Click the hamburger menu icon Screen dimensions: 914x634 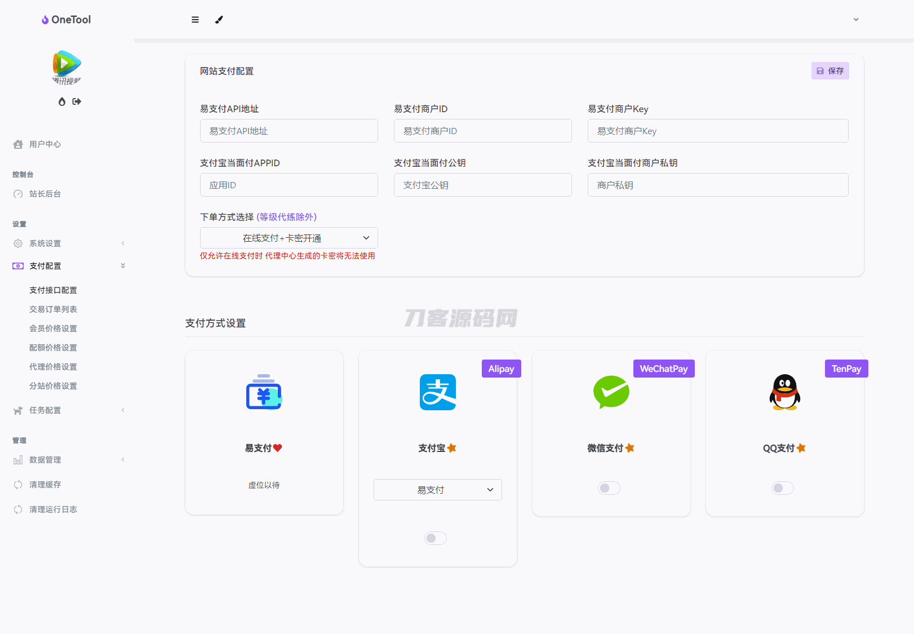195,20
